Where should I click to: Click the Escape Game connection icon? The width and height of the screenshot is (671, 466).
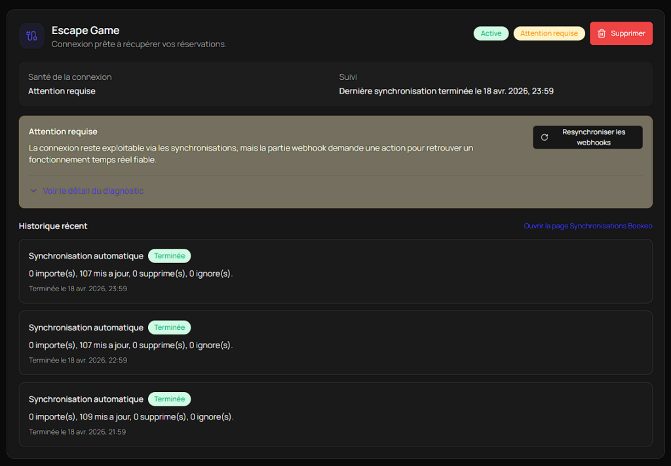[x=31, y=36]
